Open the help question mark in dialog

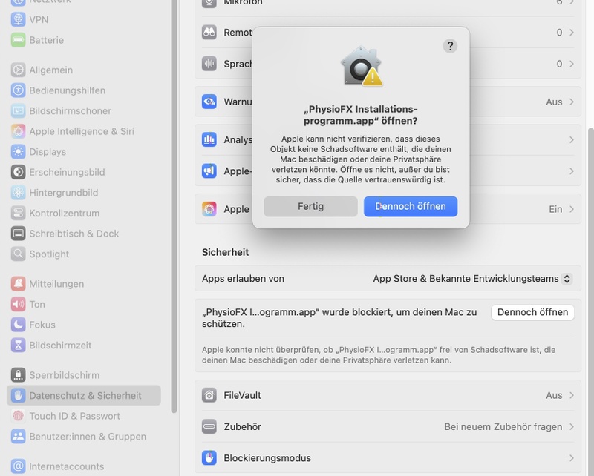pyautogui.click(x=450, y=46)
